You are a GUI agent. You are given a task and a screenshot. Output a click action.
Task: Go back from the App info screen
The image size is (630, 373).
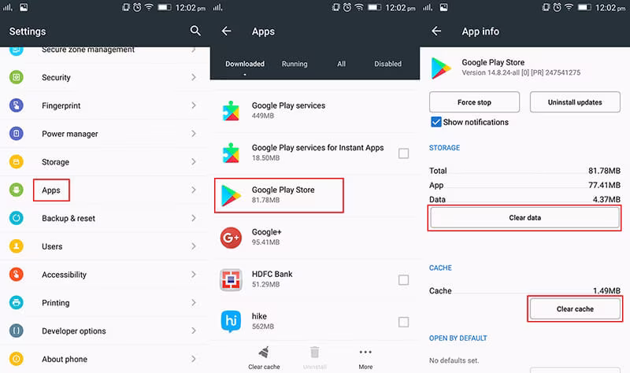436,31
